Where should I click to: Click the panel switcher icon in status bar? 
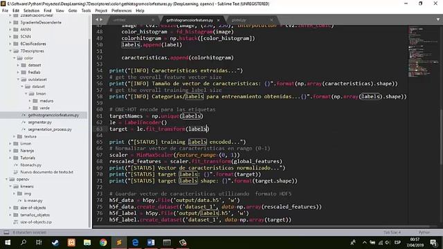coord(6,232)
